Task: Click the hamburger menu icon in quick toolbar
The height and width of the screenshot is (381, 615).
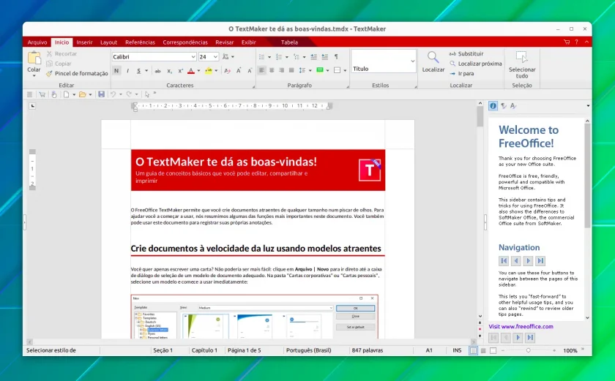Action: tap(30, 94)
